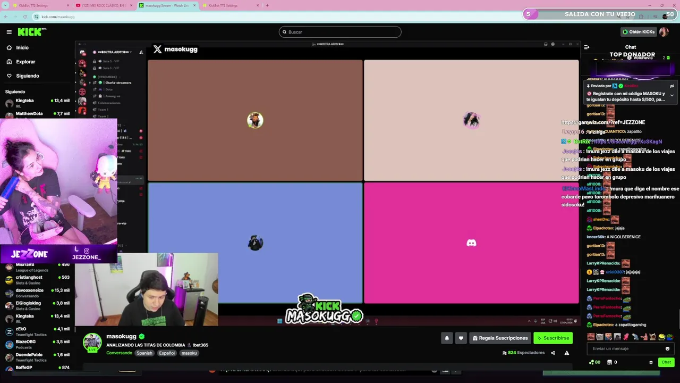Click 824 Espectadores viewer count
Image resolution: width=680 pixels, height=383 pixels.
coord(523,353)
